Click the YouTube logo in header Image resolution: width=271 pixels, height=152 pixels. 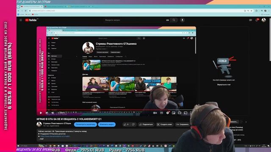tap(31, 20)
